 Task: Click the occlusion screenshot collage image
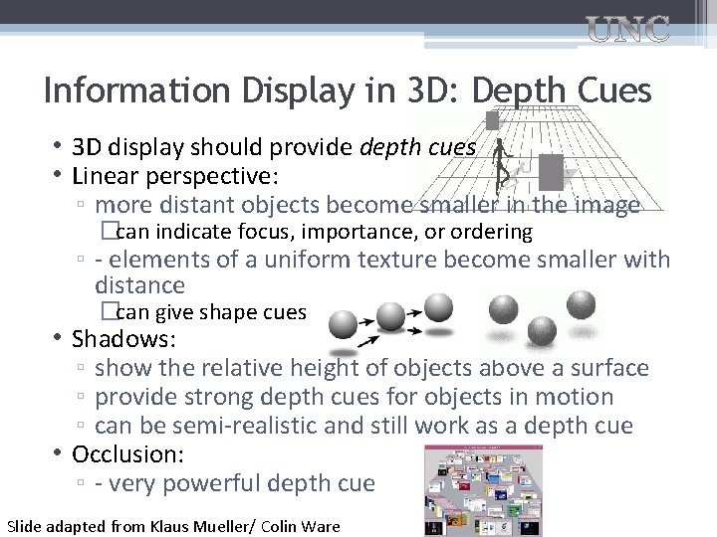483,491
